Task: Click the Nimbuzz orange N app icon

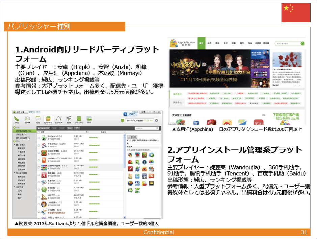Action: pyautogui.click(x=44, y=160)
